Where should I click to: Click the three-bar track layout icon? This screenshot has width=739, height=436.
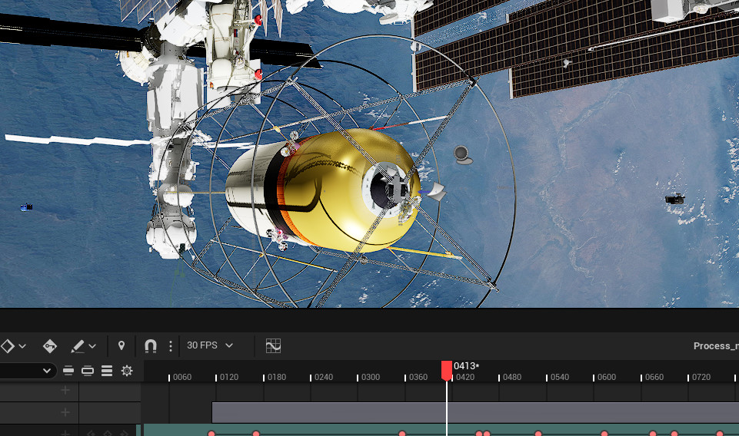coord(107,371)
